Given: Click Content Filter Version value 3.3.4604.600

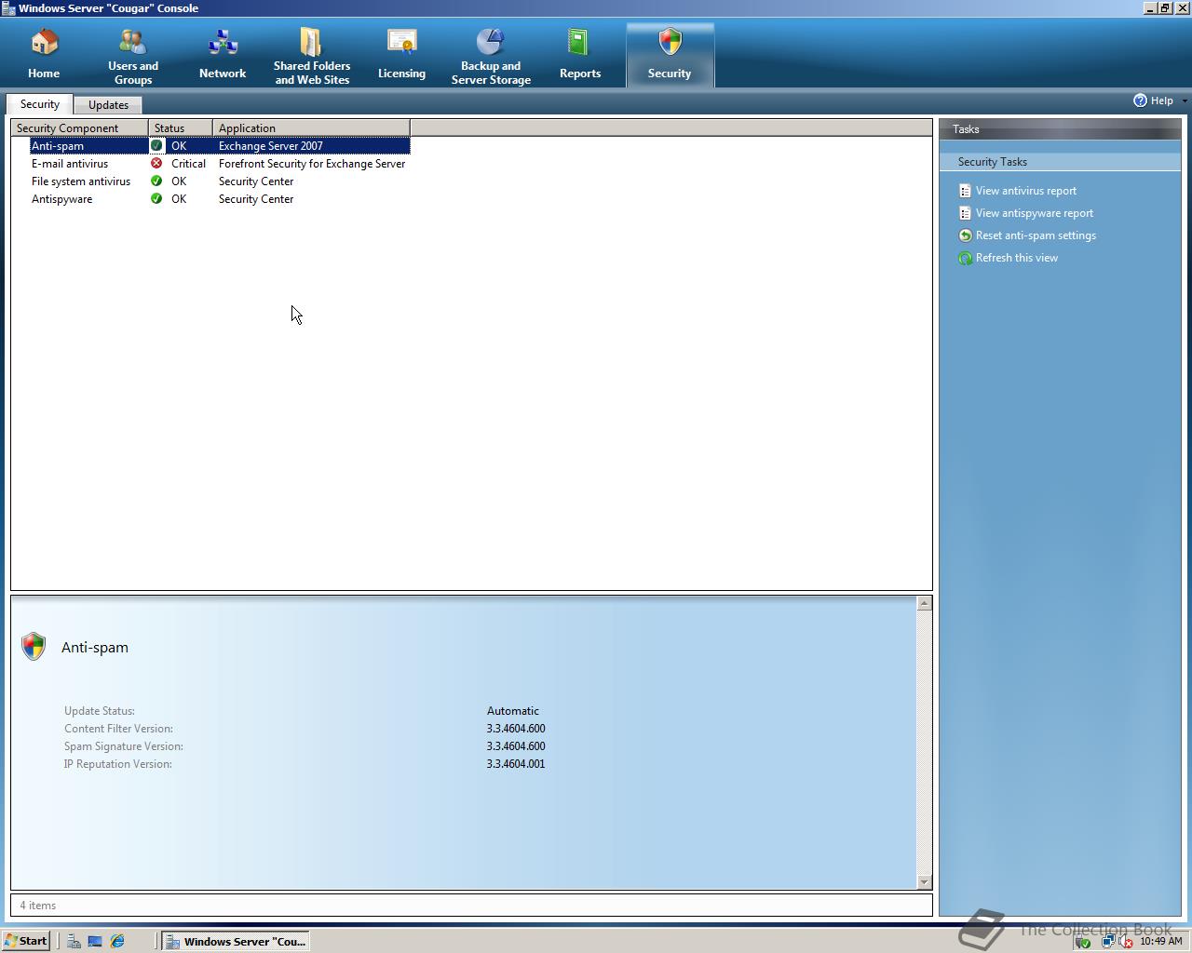Looking at the screenshot, I should pos(516,729).
